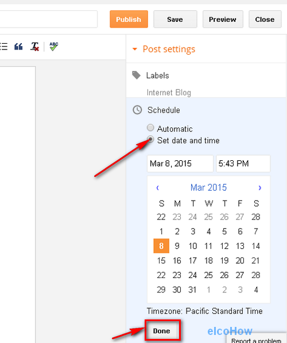Image resolution: width=287 pixels, height=343 pixels.
Task: Click the 5:43 PM time field
Action: point(243,163)
